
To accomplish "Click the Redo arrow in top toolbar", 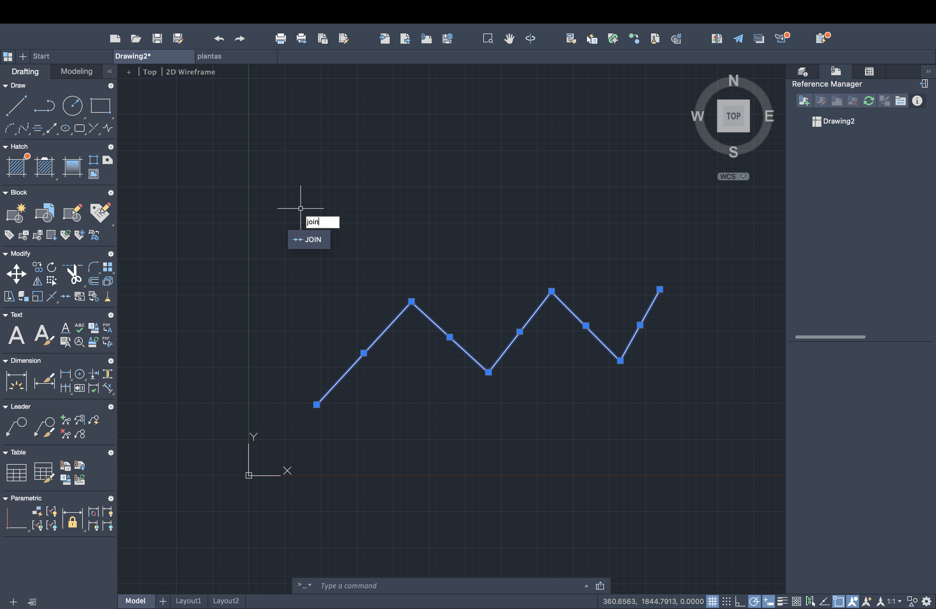I will 239,38.
